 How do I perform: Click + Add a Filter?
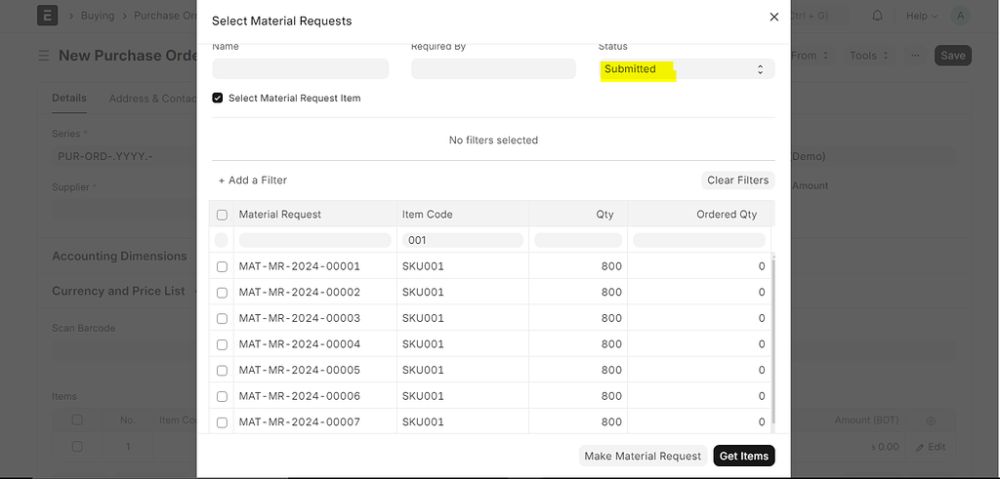(253, 180)
